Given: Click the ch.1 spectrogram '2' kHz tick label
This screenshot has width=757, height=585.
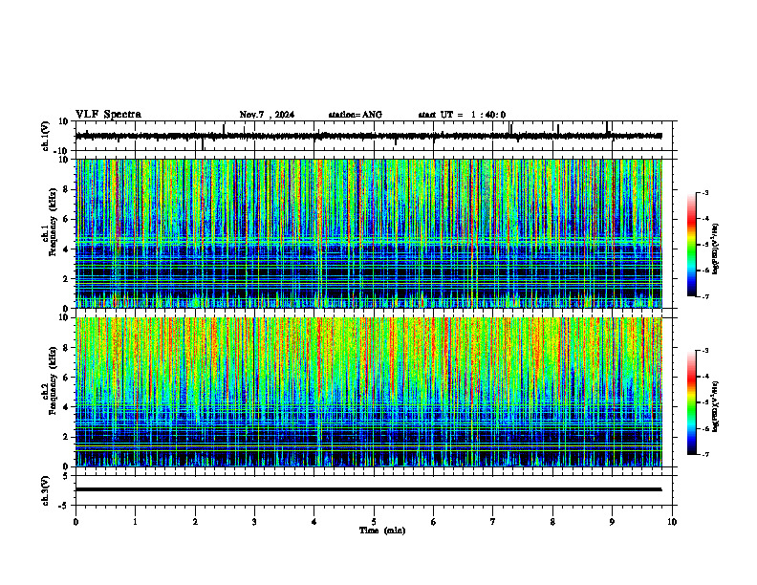Looking at the screenshot, I should tap(66, 279).
